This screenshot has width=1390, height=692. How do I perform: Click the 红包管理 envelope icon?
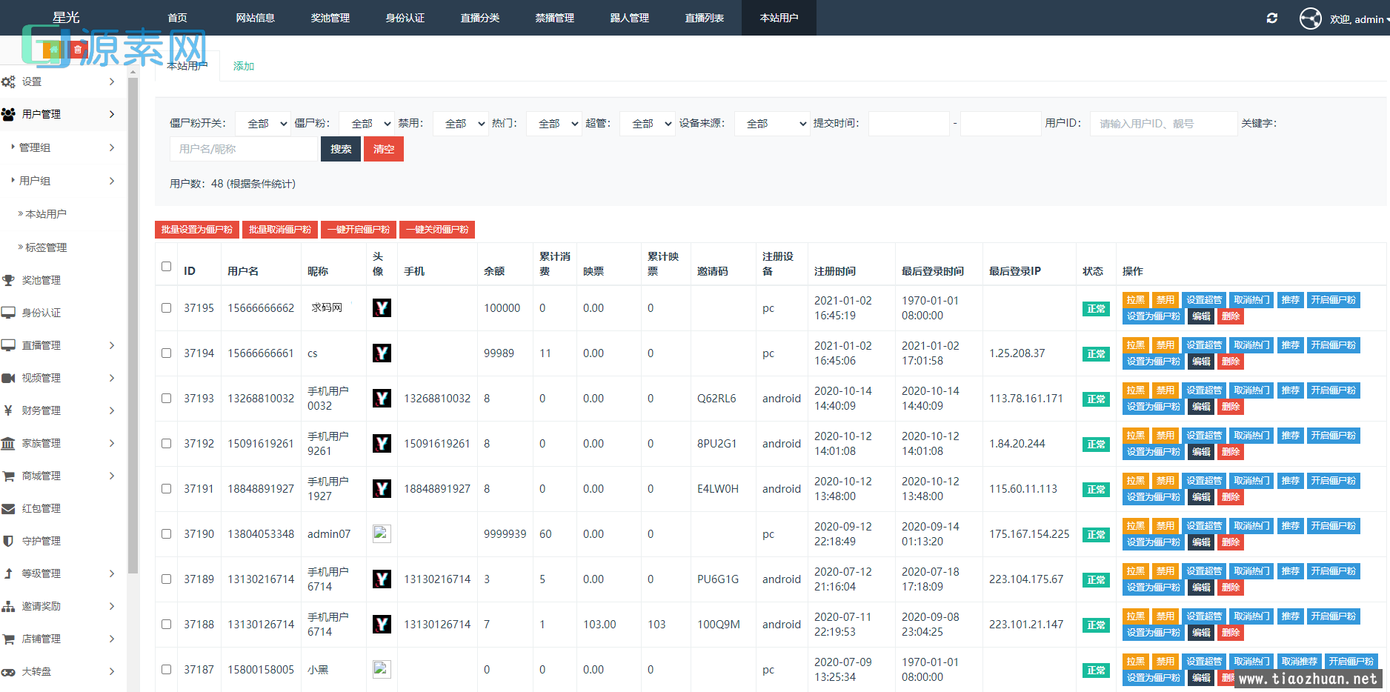[8, 508]
